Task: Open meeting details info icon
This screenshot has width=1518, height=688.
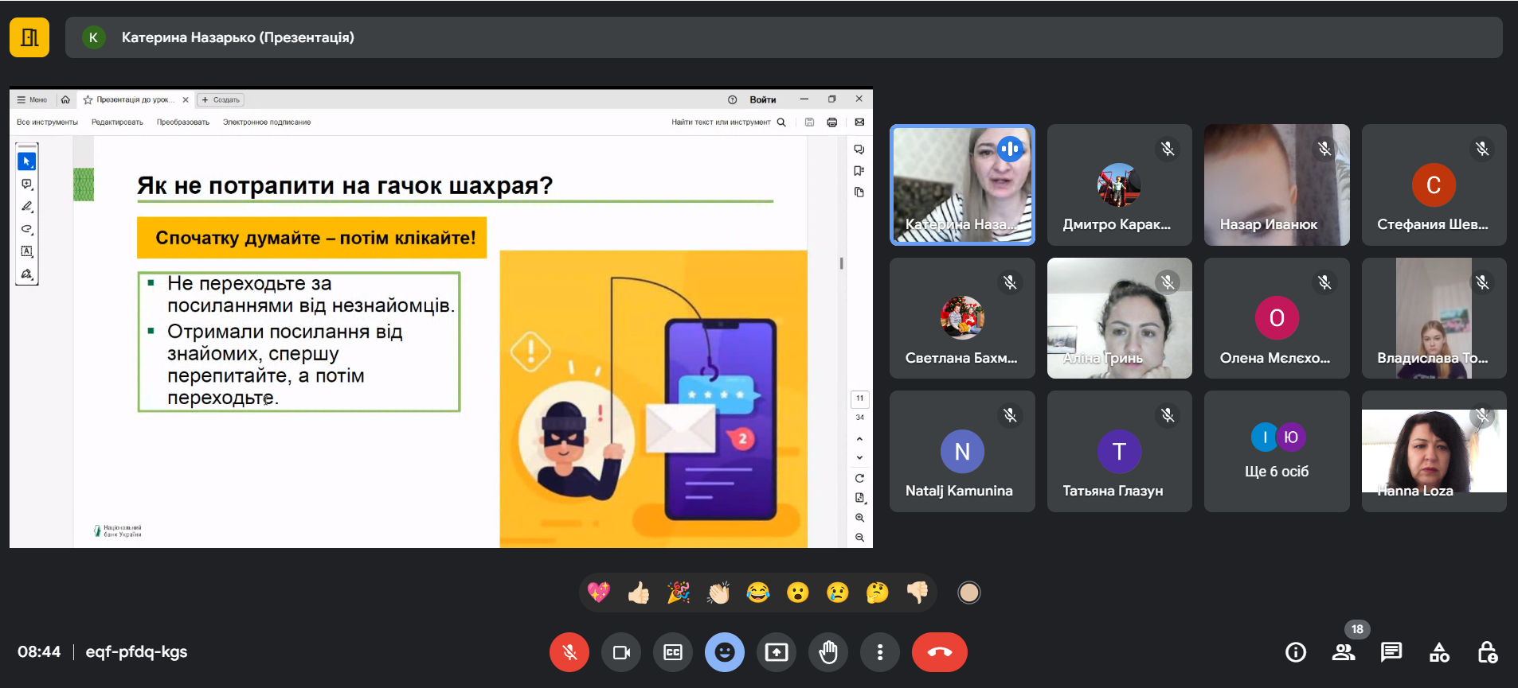Action: (1296, 652)
